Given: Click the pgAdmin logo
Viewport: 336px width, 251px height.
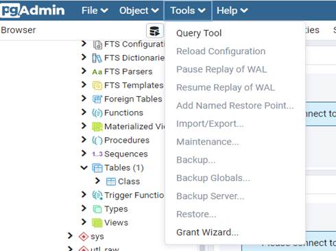Looking at the screenshot, I should [x=32, y=10].
